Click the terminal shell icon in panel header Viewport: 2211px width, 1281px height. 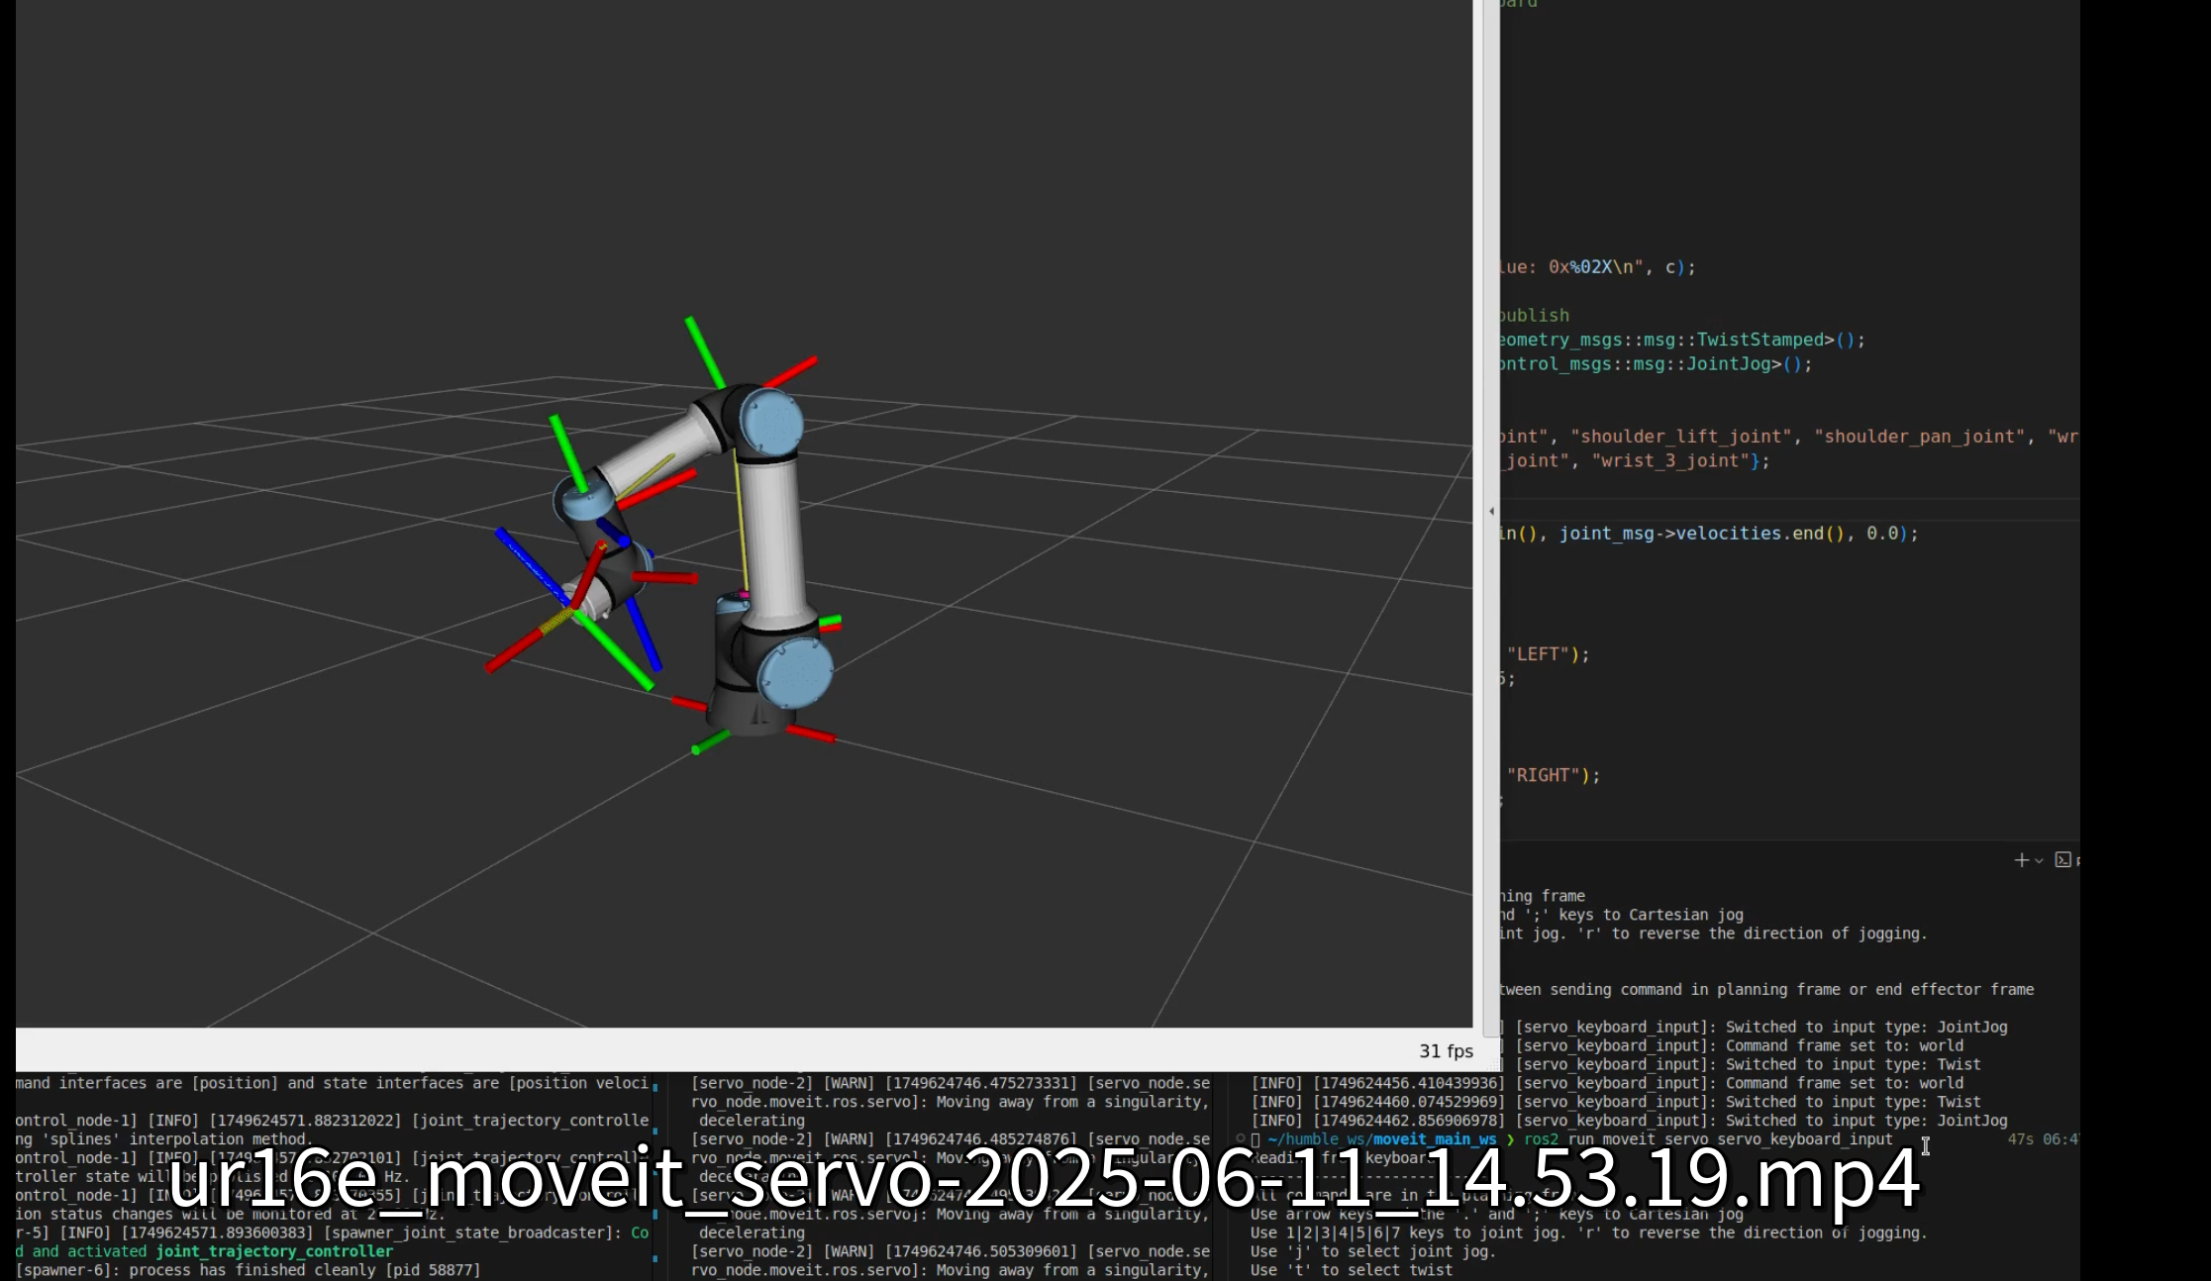pyautogui.click(x=2063, y=860)
